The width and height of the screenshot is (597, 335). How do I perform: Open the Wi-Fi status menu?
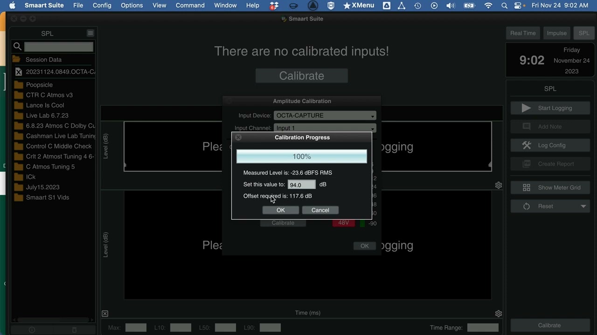[488, 6]
